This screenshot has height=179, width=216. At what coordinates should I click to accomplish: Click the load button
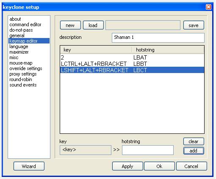(x=93, y=25)
